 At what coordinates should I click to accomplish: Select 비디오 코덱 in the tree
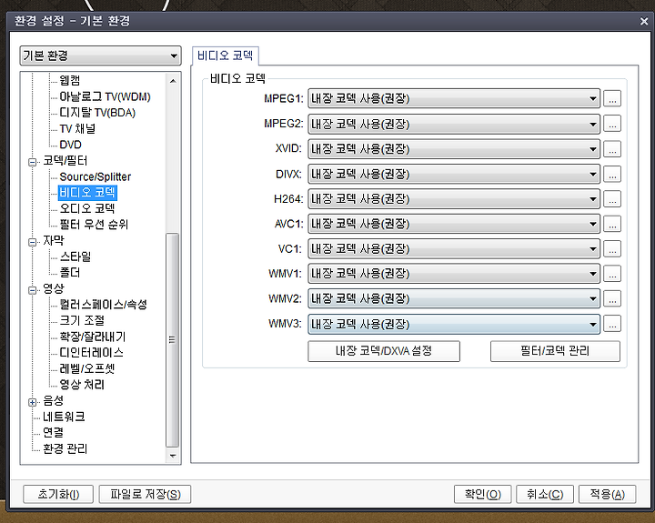[87, 193]
